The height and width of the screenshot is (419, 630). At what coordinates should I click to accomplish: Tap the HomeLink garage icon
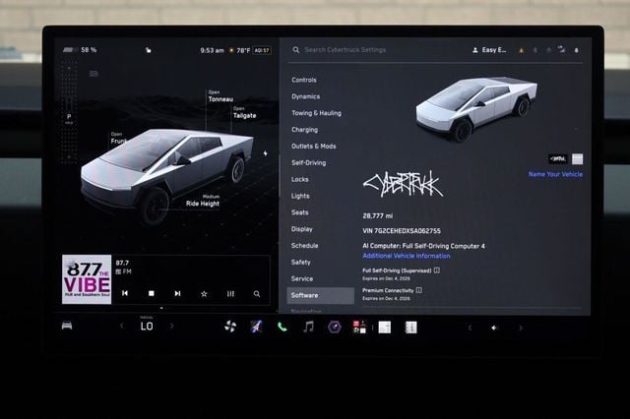[548, 50]
